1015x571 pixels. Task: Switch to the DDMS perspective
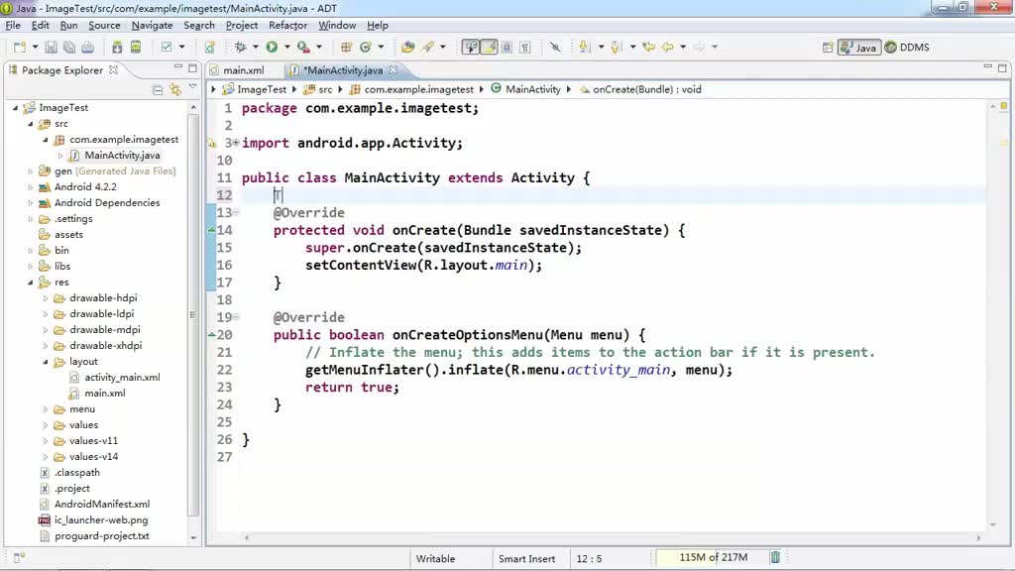pyautogui.click(x=907, y=48)
